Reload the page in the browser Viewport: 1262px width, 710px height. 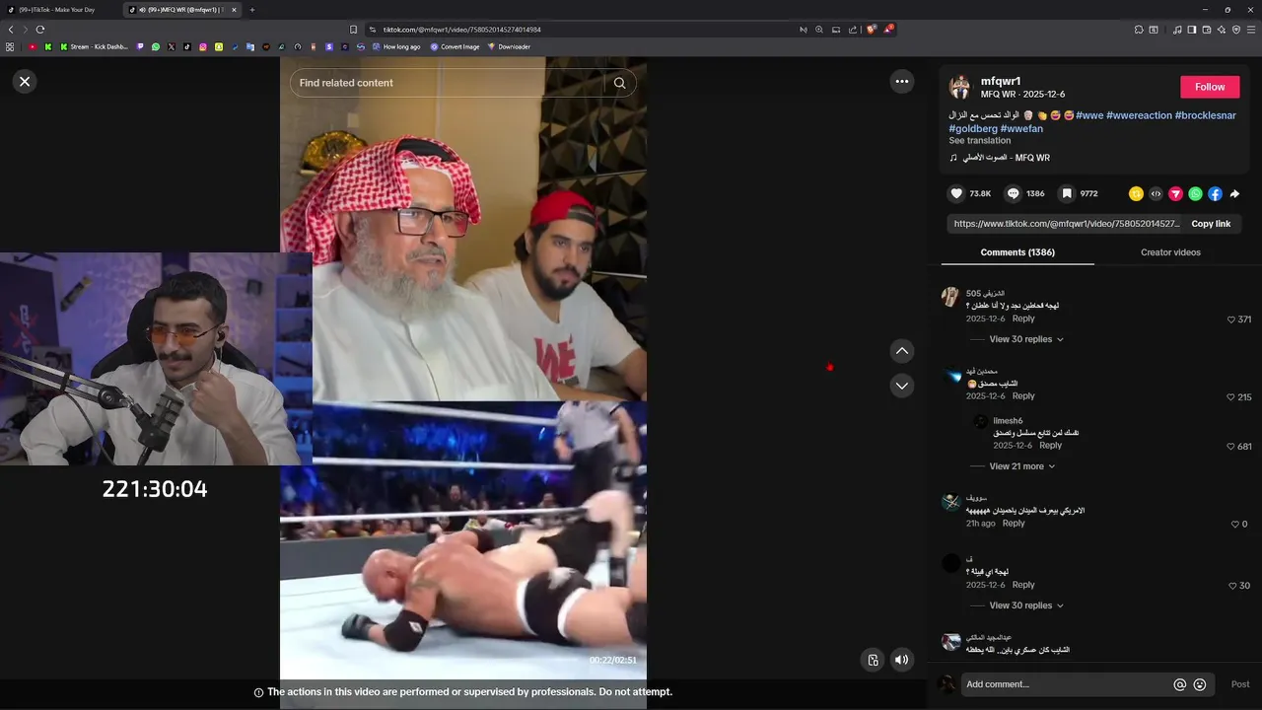[39, 30]
